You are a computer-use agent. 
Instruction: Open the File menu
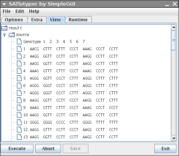pyautogui.click(x=7, y=11)
